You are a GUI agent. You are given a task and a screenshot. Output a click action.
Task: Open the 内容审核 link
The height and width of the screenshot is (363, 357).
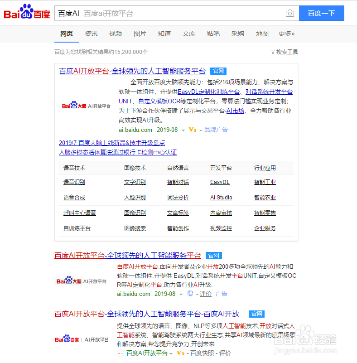[x=221, y=213]
